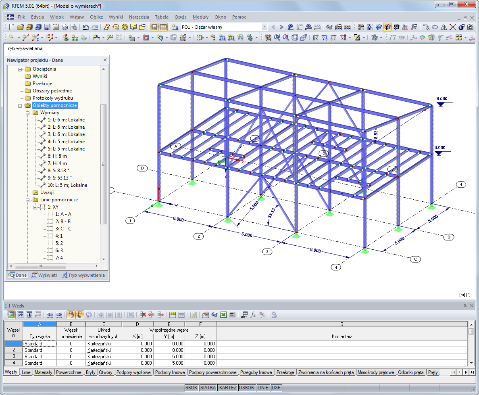Go to previous load case arrow
This screenshot has width=479, height=395.
[x=273, y=27]
